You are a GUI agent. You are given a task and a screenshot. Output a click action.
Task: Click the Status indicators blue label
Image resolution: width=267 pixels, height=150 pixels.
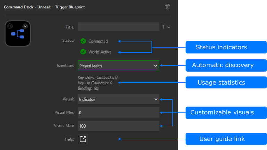[221, 47]
